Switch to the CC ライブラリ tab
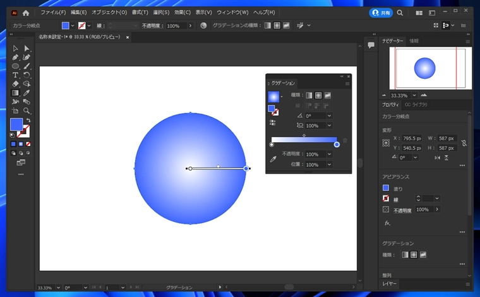480x297 pixels. coord(416,105)
